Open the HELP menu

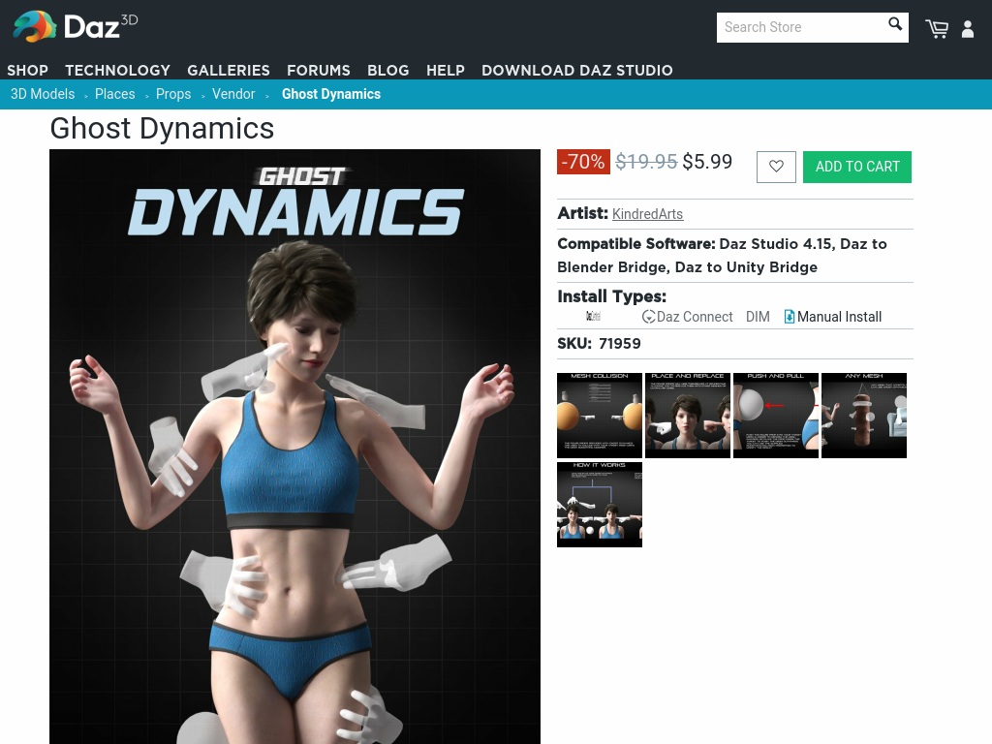(446, 70)
